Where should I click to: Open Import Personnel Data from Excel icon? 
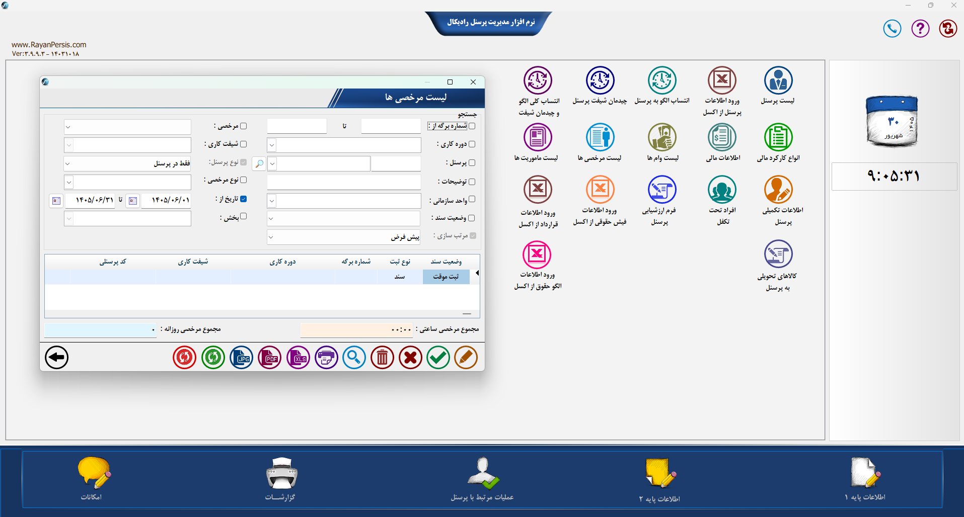coord(722,80)
